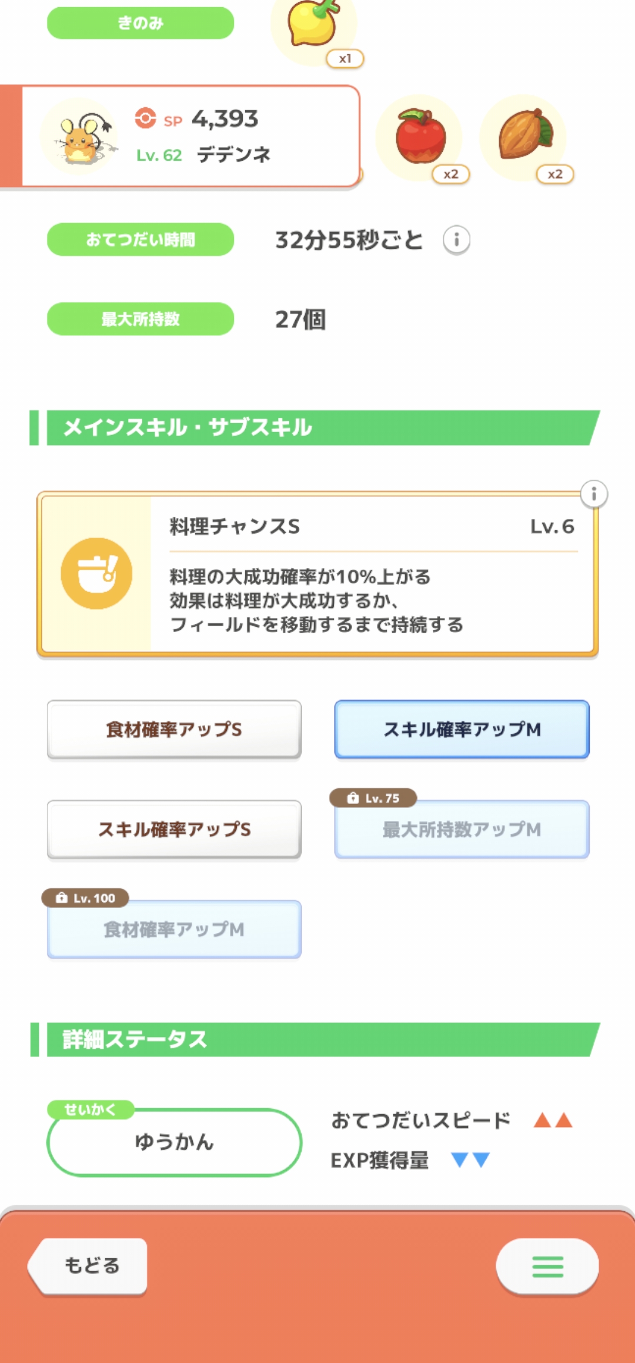Viewport: 635px width, 1363px height.
Task: Tap the Dedenne Pokémon portrait
Action: click(81, 138)
